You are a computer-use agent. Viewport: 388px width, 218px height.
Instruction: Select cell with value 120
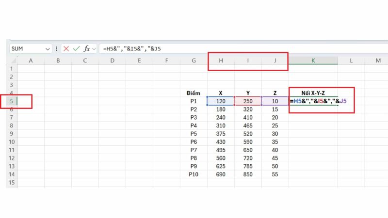pos(221,101)
